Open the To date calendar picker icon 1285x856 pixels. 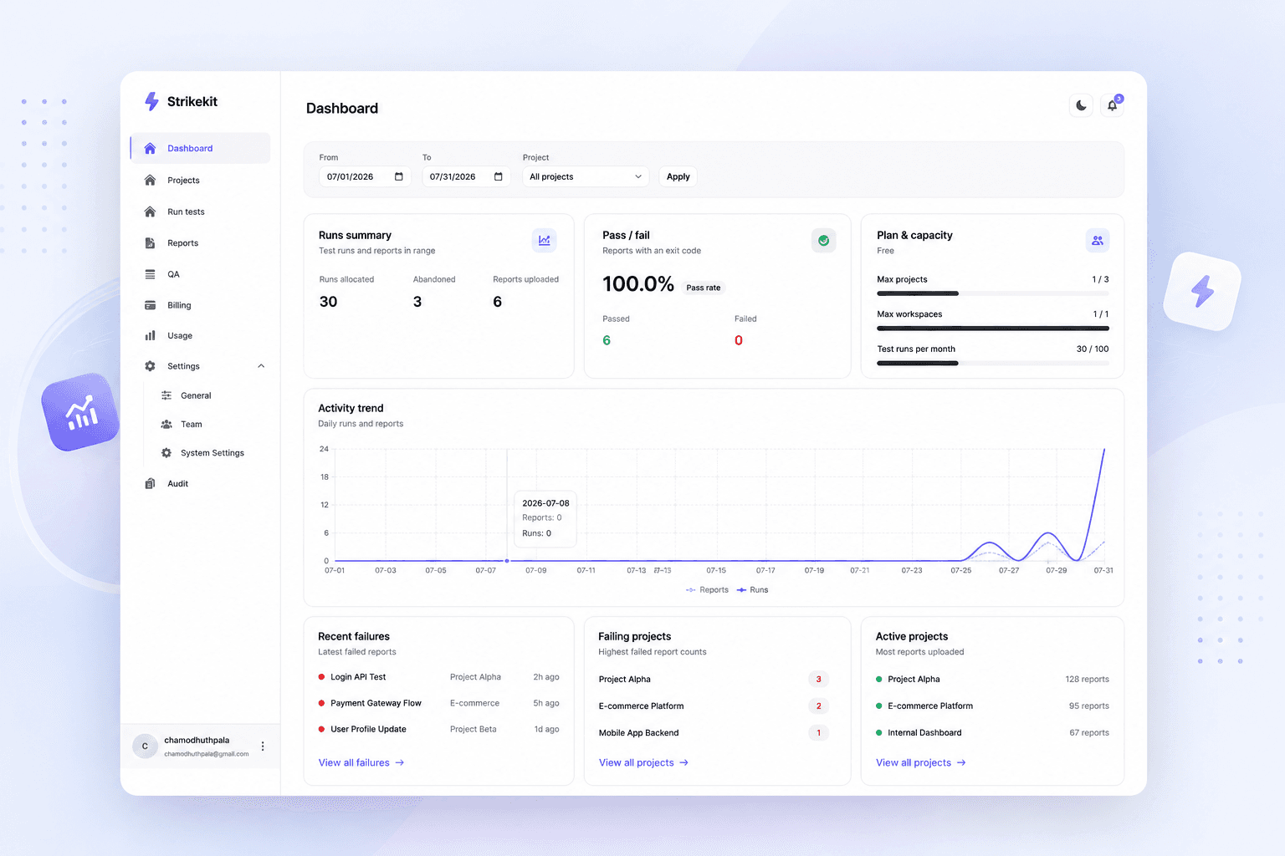499,176
